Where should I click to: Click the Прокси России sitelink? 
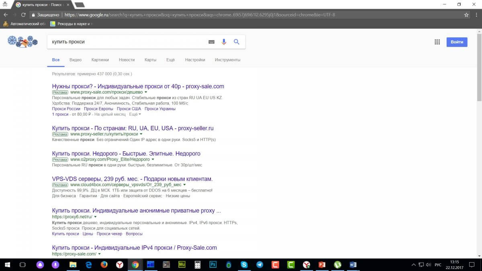tap(66, 109)
